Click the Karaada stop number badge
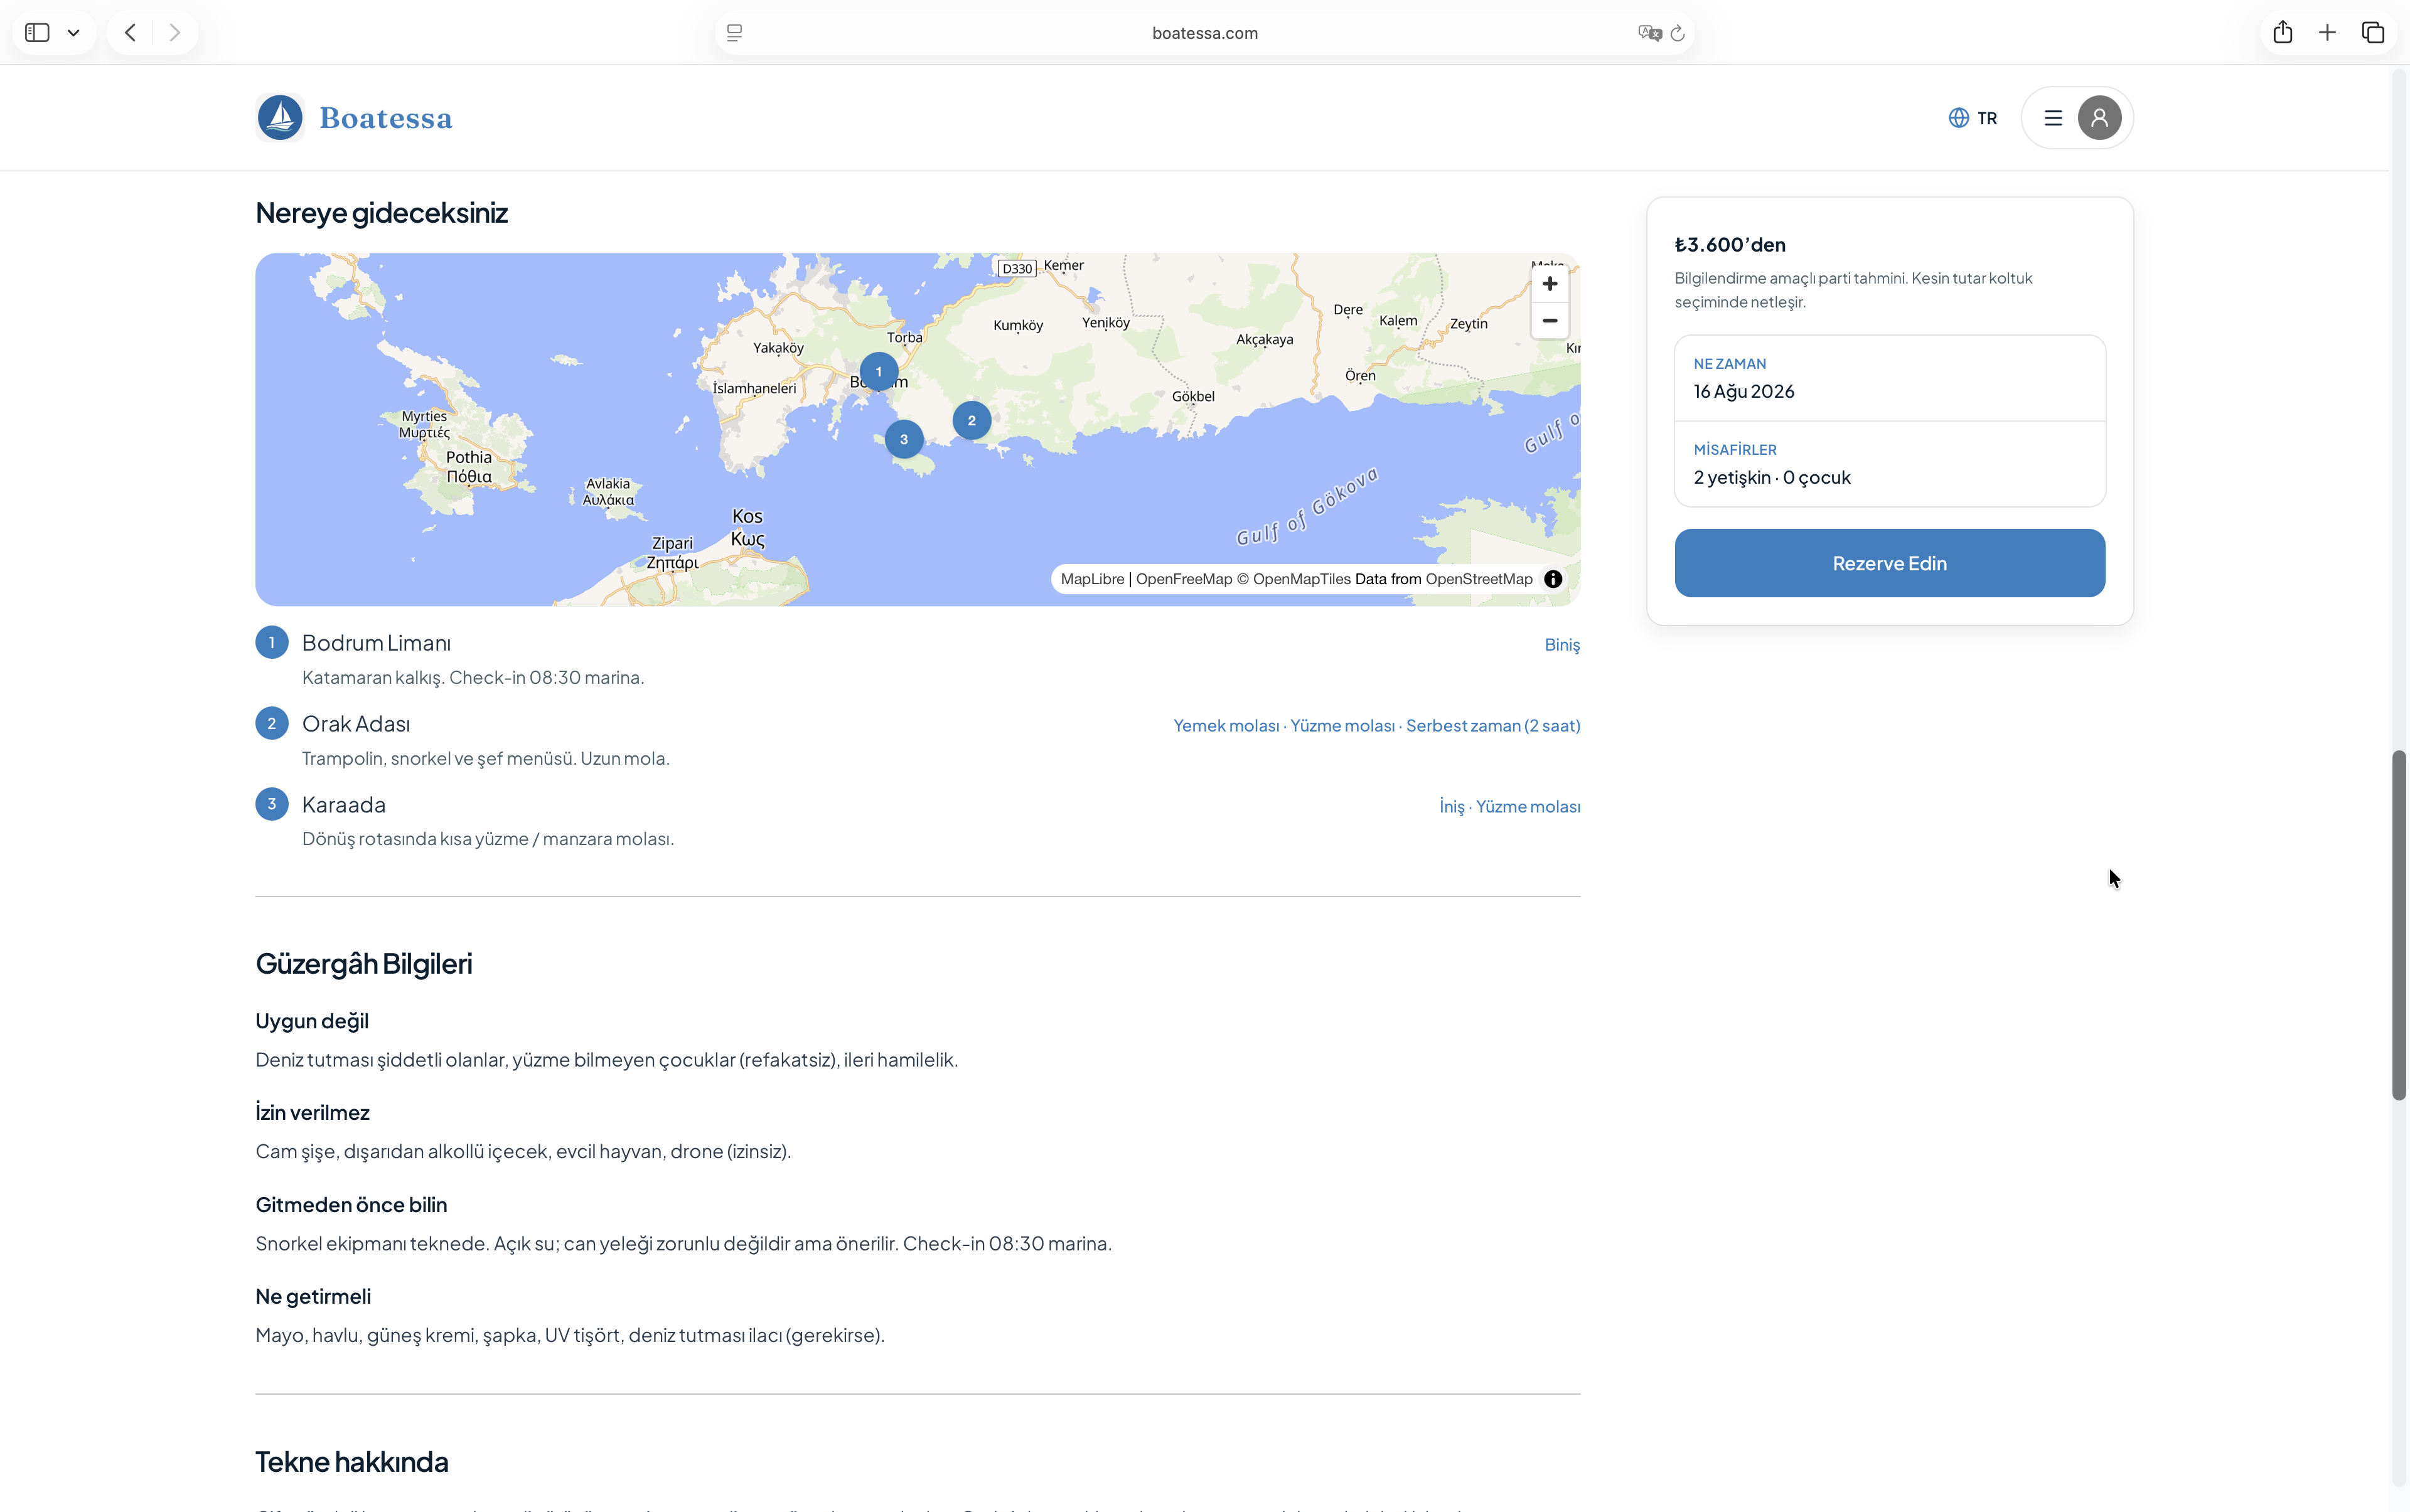 coord(271,804)
